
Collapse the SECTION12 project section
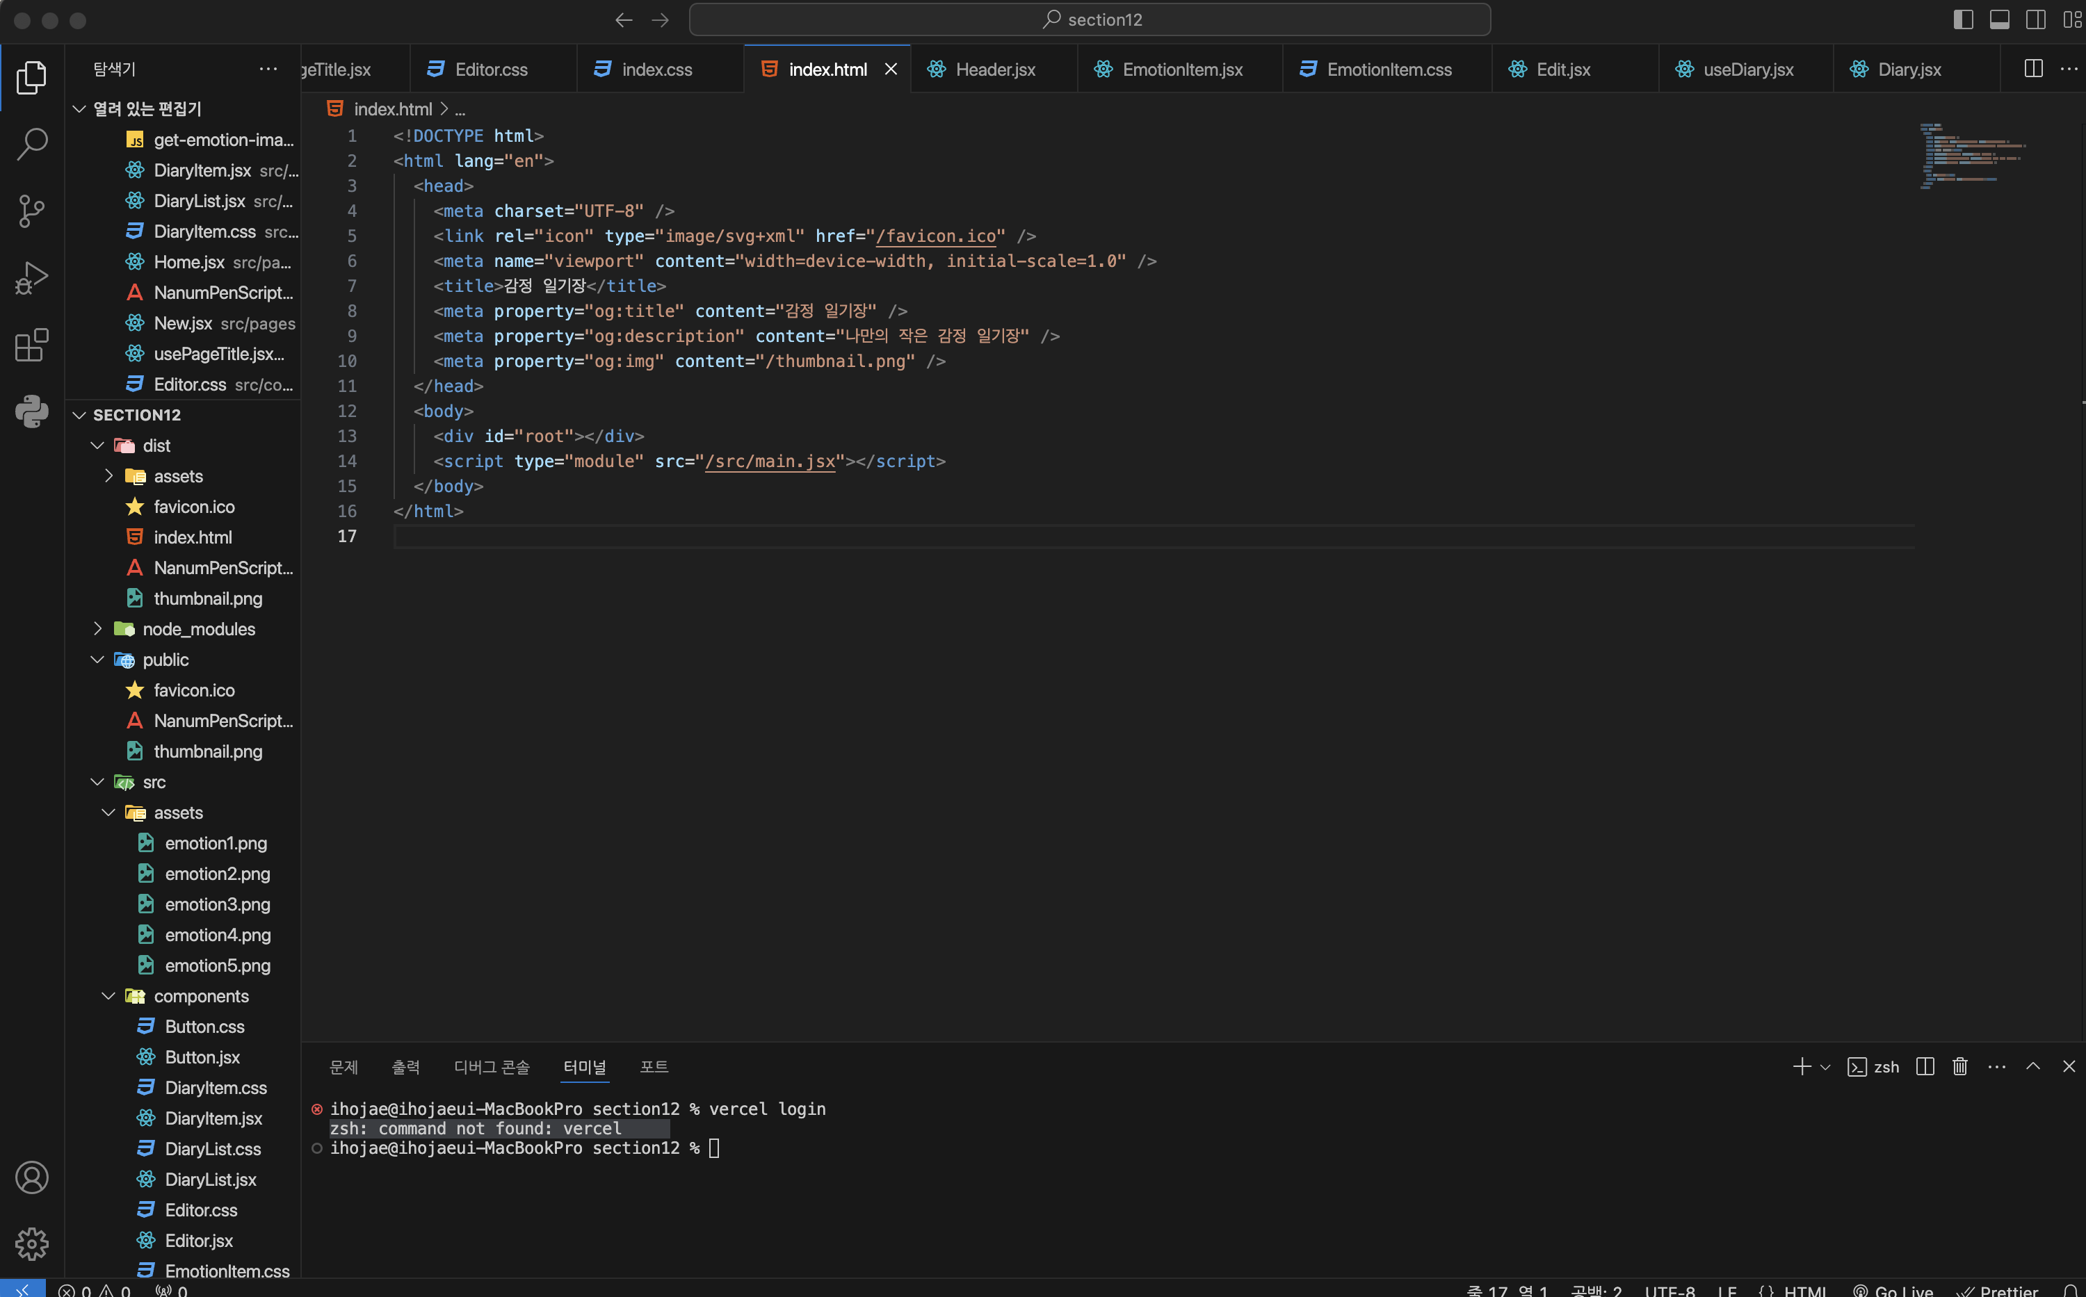(183, 415)
